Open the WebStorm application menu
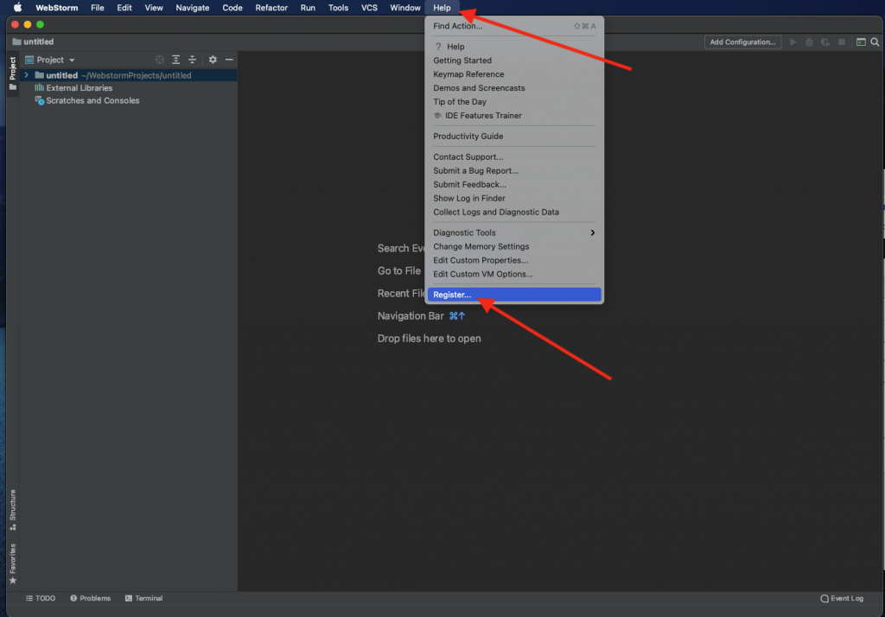 (56, 7)
